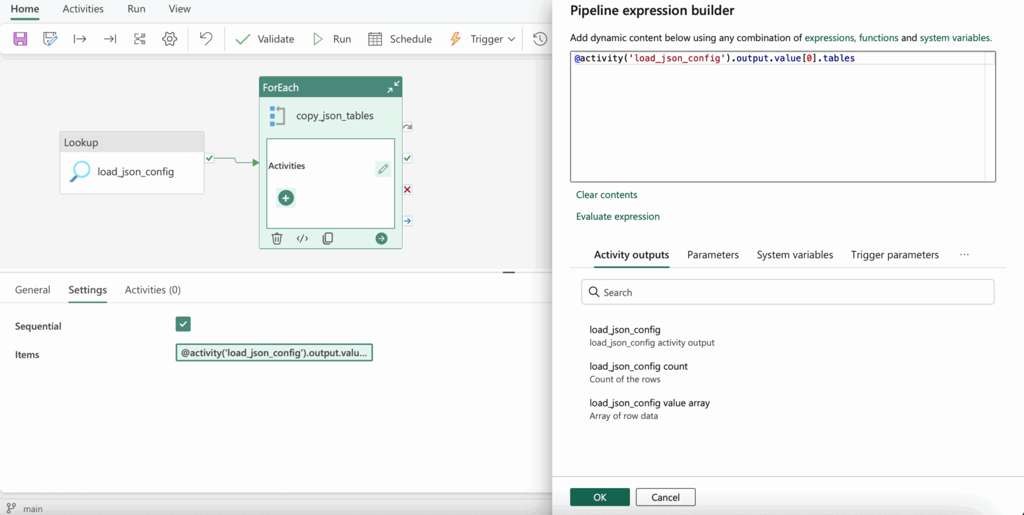Switch to the Activities menu tab
The width and height of the screenshot is (1024, 515).
point(83,9)
